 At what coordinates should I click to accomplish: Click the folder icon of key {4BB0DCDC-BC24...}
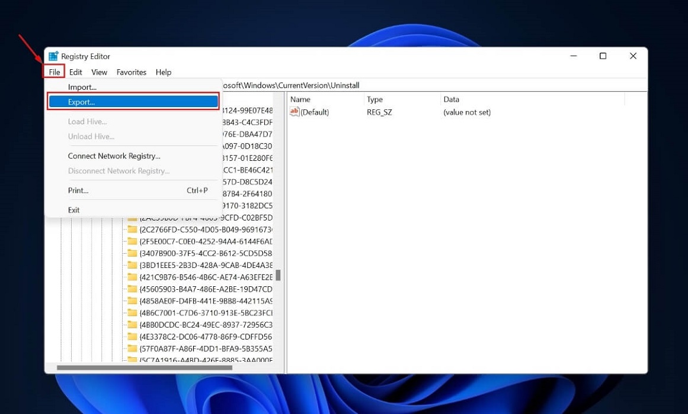[132, 324]
